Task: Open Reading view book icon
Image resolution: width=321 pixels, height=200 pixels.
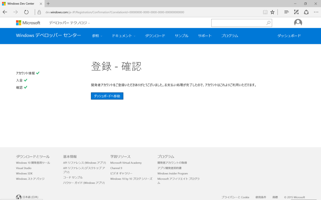Action: point(265,12)
